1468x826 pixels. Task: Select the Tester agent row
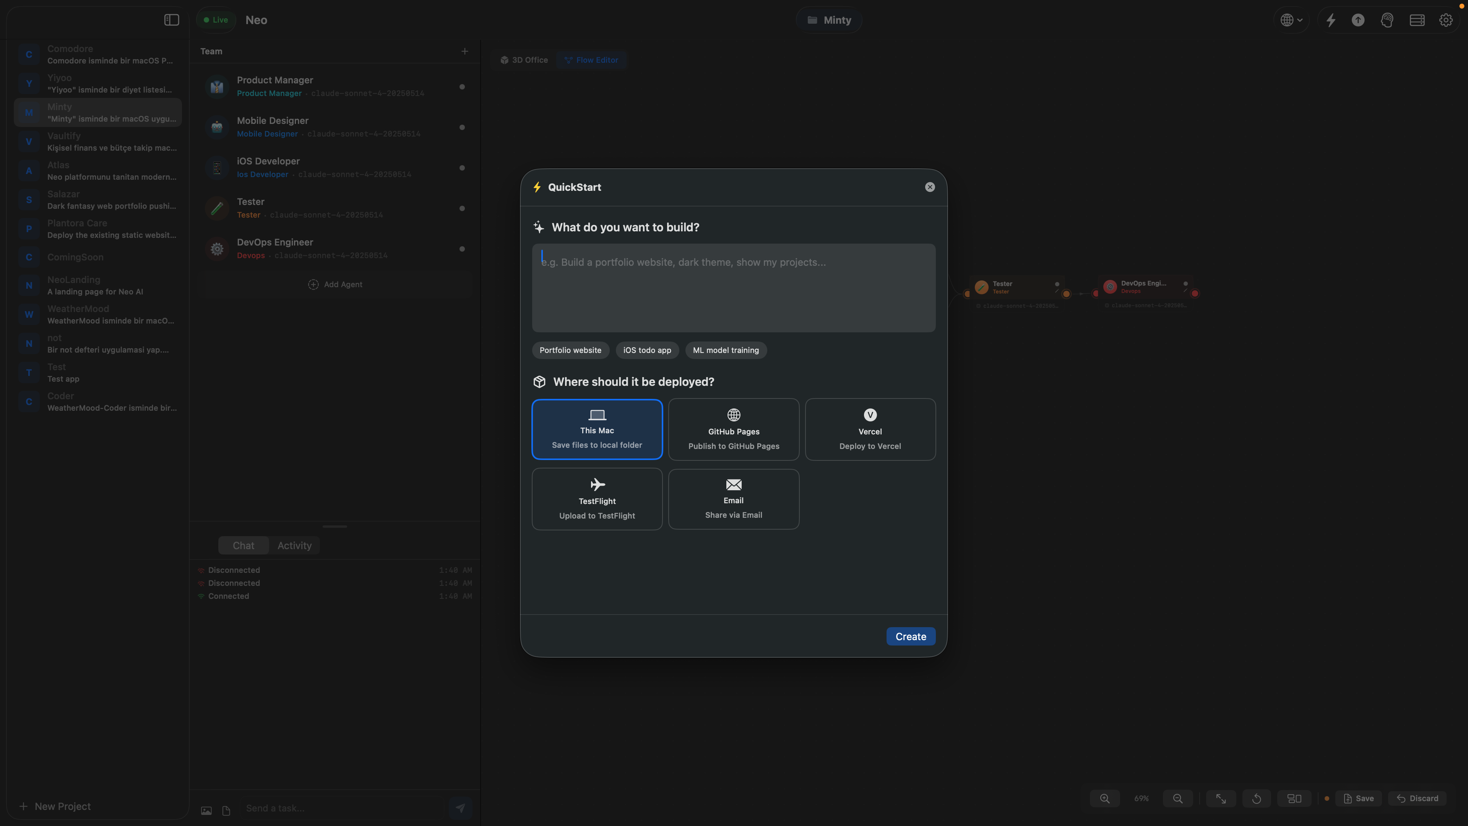(x=335, y=208)
